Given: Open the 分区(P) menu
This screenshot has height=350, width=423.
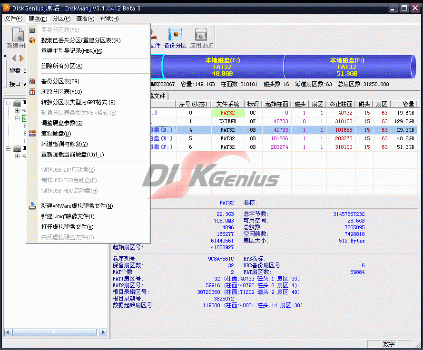Looking at the screenshot, I should click(61, 19).
